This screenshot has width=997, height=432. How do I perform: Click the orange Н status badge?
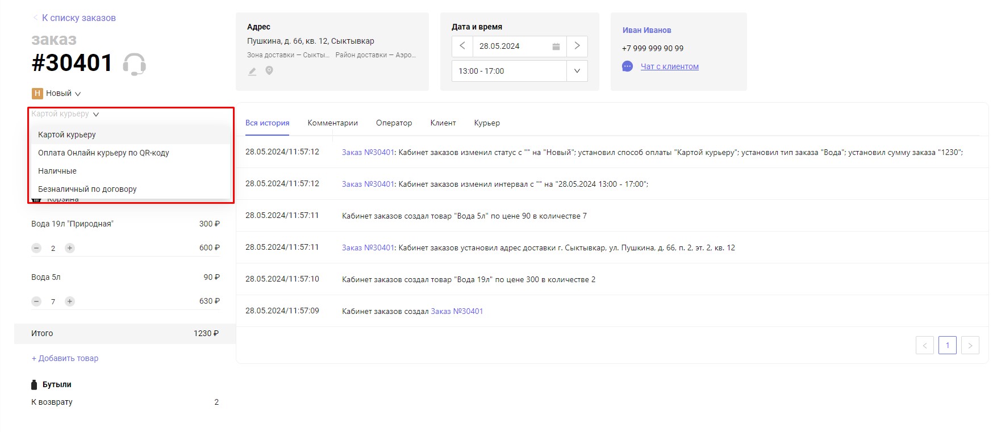(37, 94)
